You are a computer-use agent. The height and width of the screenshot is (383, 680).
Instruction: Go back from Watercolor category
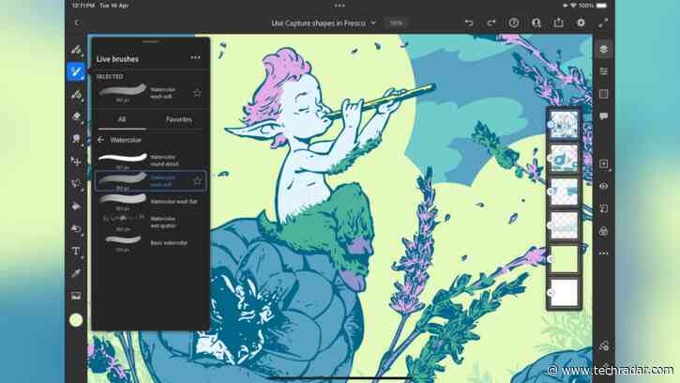pyautogui.click(x=100, y=140)
